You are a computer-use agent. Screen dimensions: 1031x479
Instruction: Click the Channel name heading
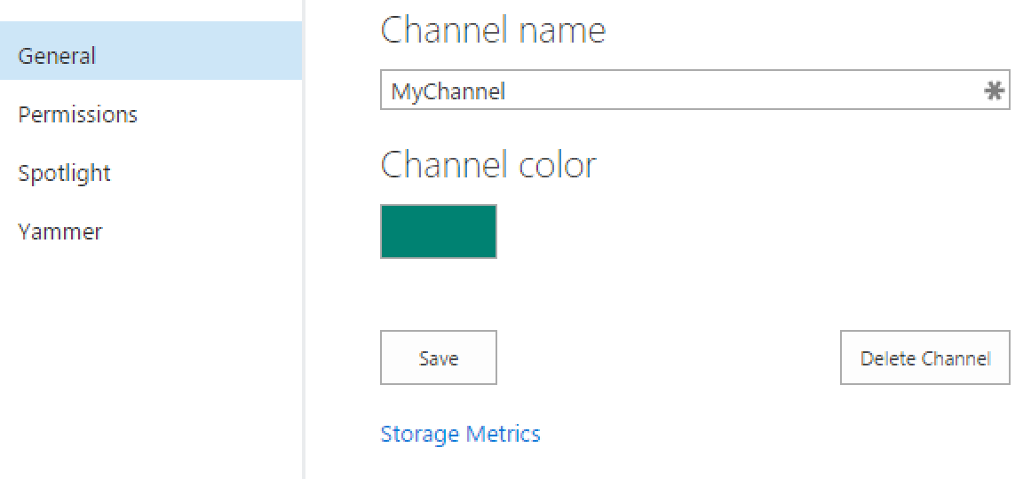point(493,30)
